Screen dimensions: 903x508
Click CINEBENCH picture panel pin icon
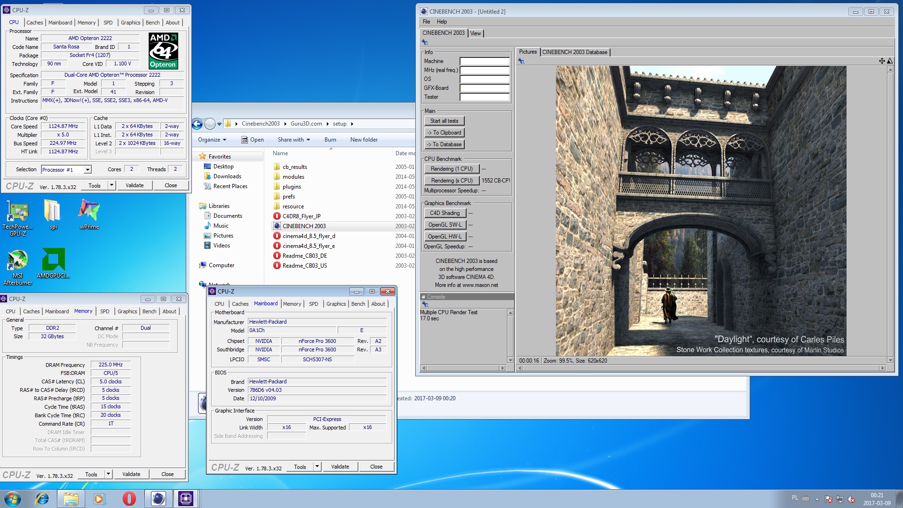521,61
